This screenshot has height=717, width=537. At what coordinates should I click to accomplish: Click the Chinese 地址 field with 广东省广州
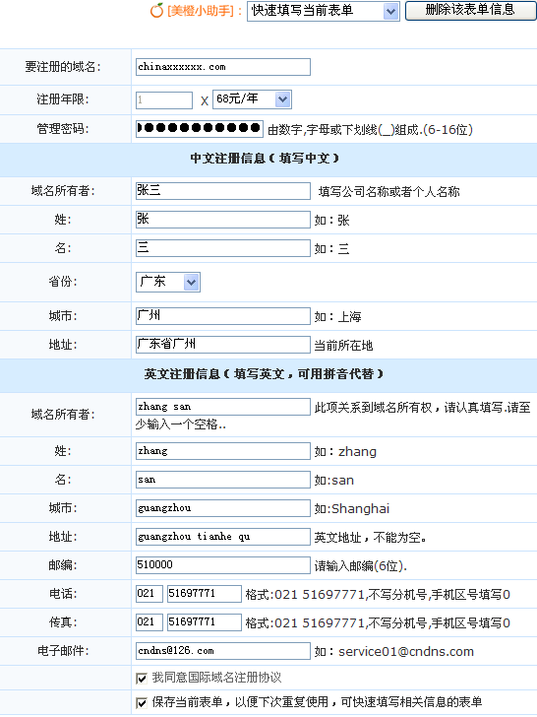coord(223,345)
